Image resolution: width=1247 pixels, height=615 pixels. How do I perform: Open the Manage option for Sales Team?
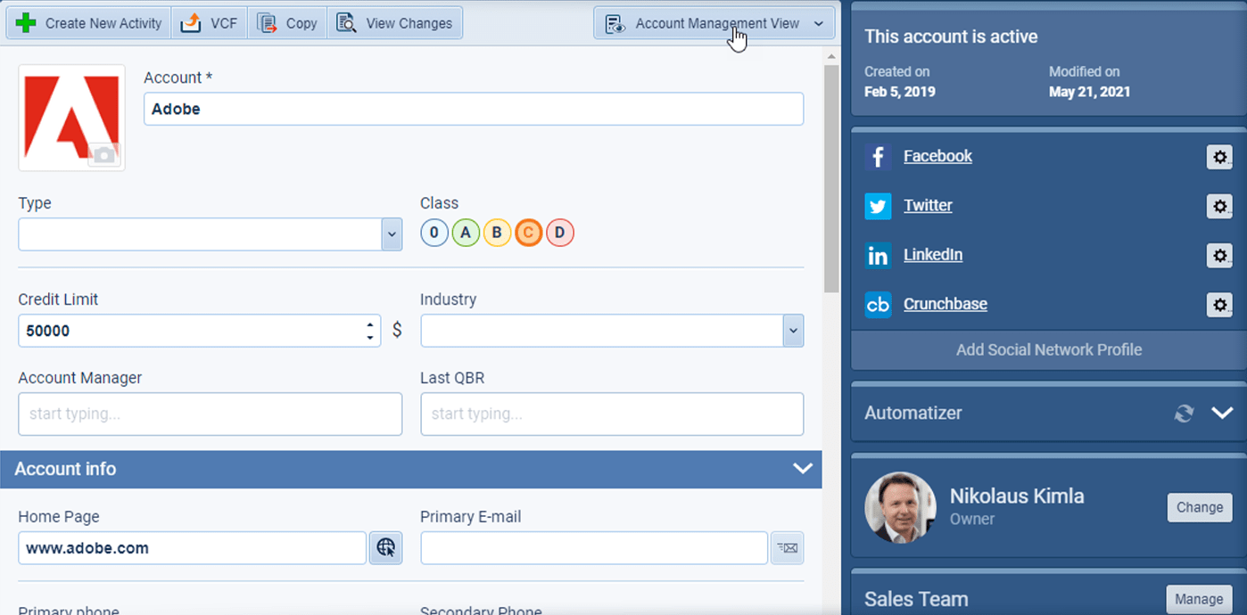point(1199,598)
